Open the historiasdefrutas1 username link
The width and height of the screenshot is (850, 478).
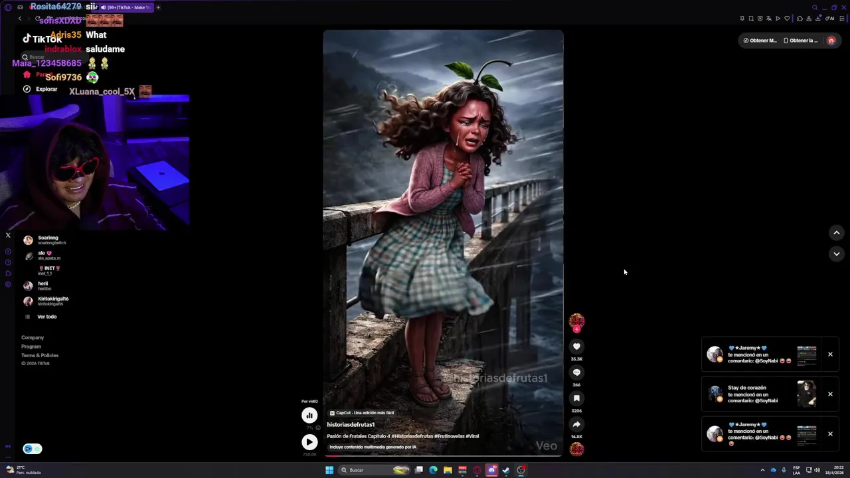tap(351, 425)
